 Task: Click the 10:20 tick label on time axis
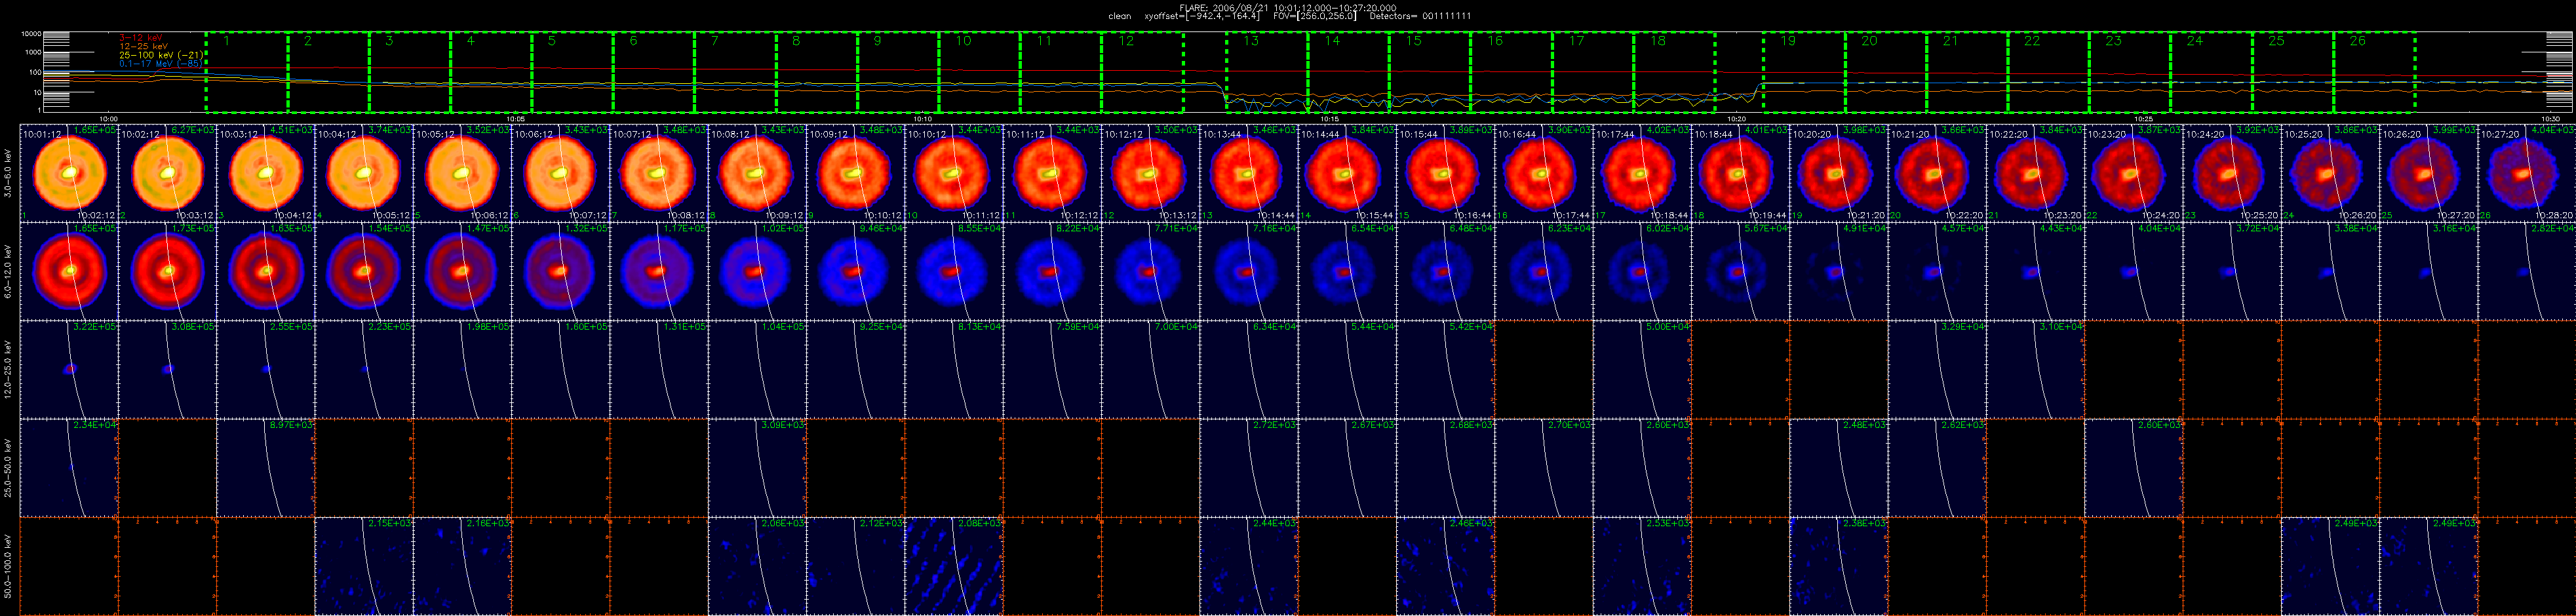pos(1737,119)
